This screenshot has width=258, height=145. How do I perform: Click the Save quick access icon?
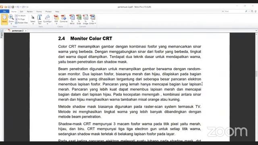[9, 7]
